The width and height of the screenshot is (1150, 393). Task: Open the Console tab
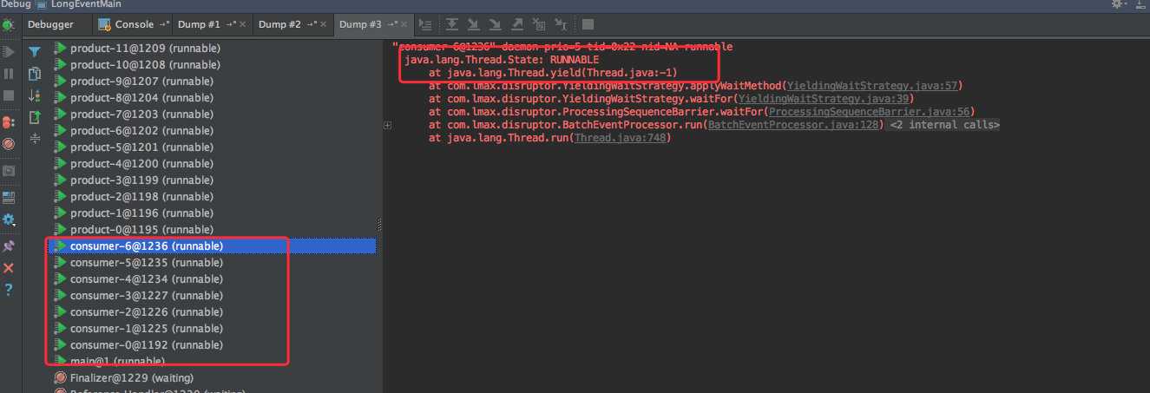click(135, 24)
